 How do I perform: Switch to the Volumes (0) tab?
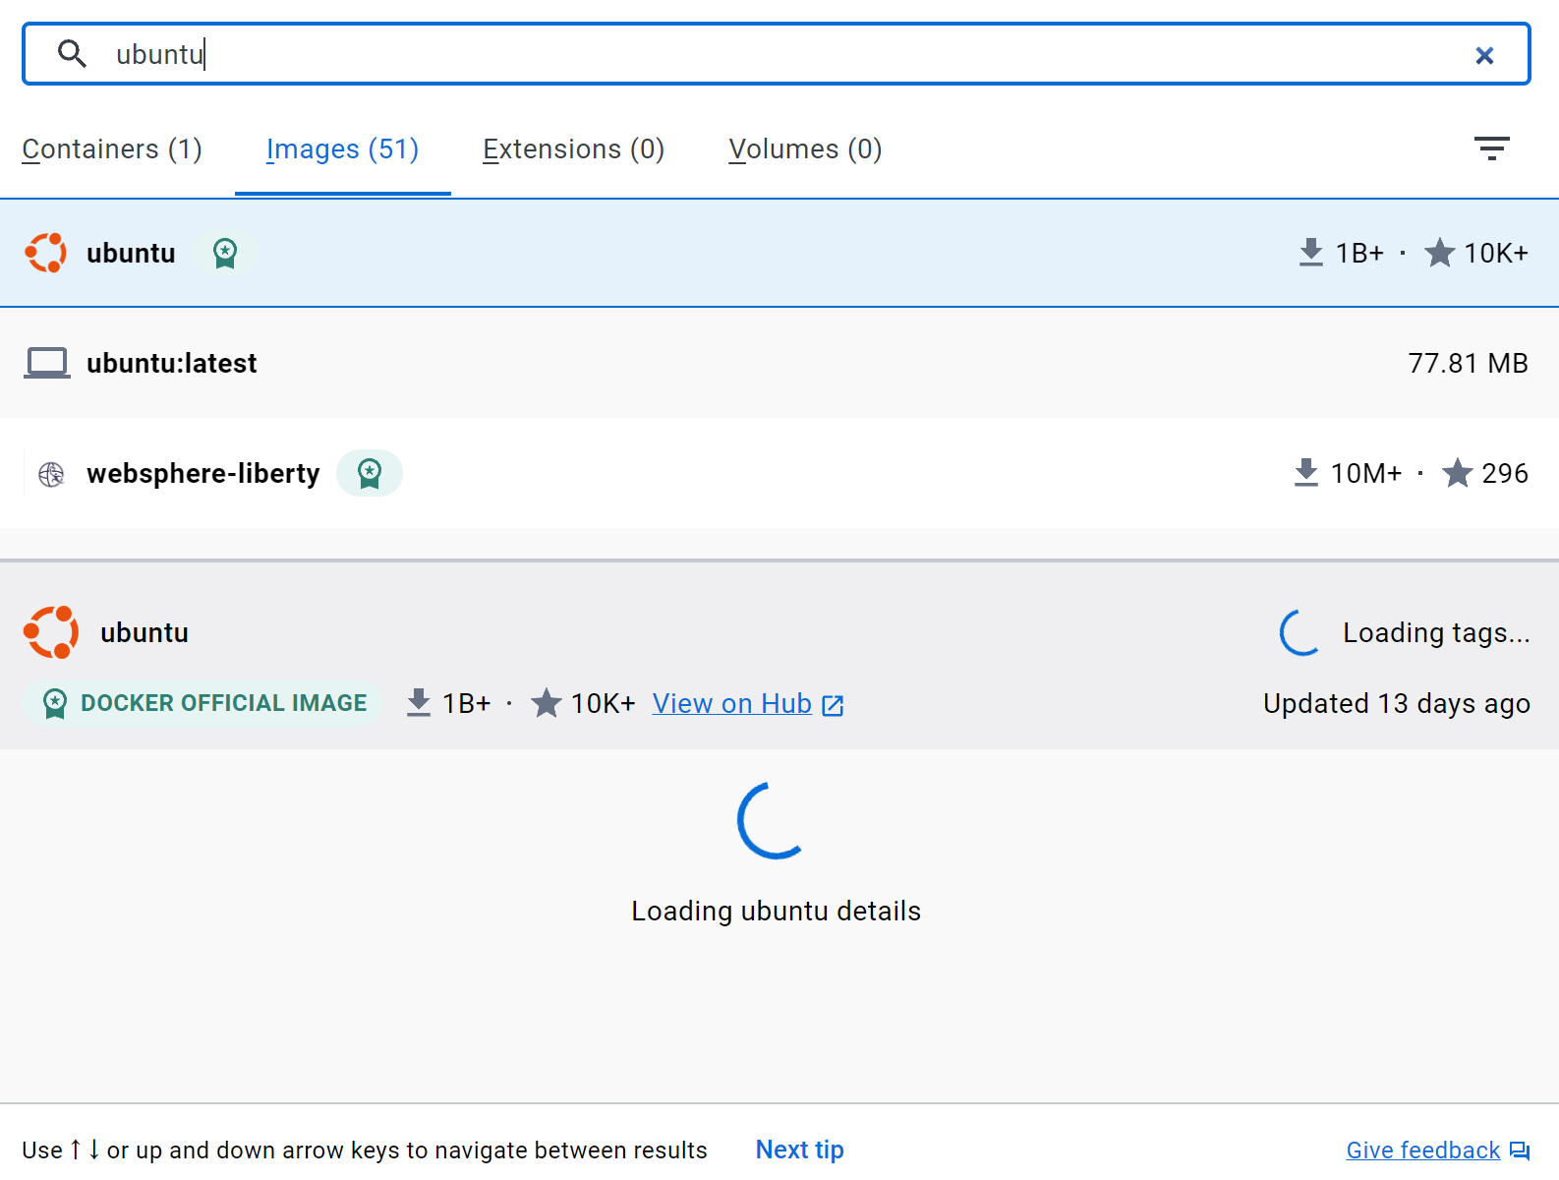tap(805, 149)
